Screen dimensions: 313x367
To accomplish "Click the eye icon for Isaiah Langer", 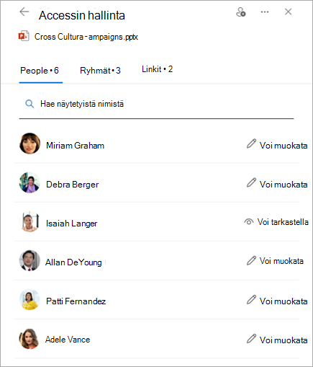I will click(x=249, y=221).
